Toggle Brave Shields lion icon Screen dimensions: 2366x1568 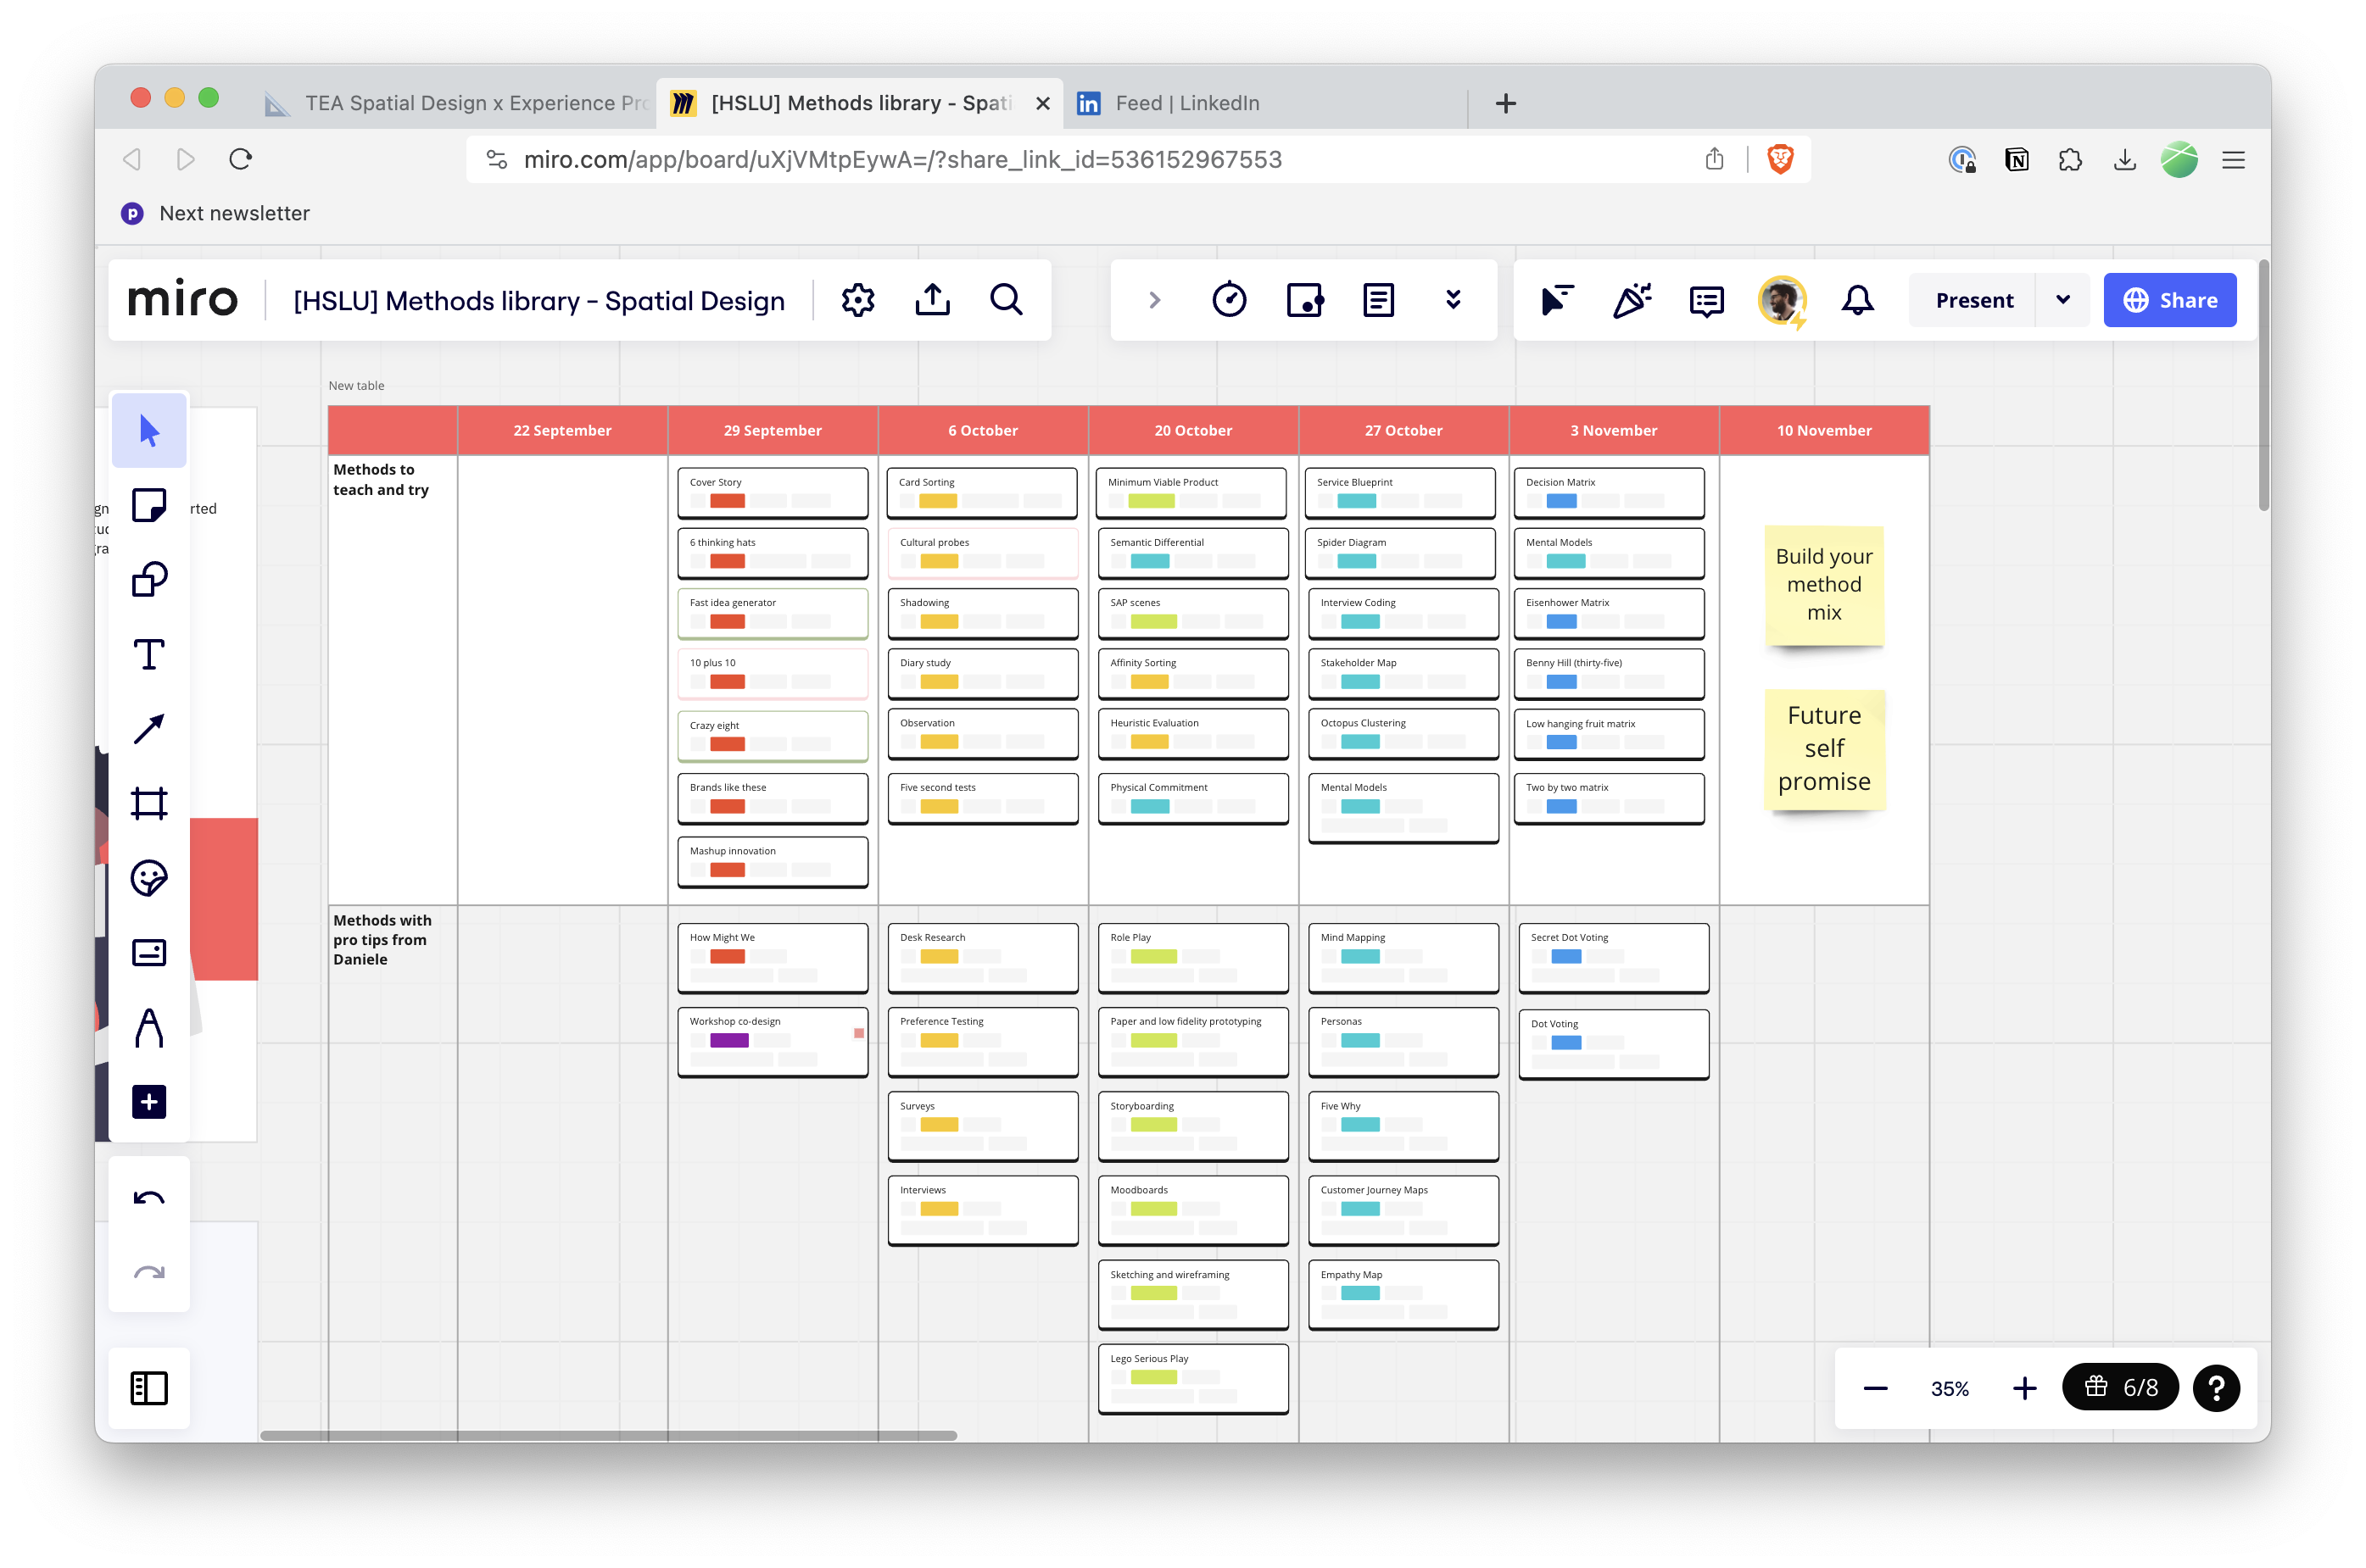coord(1780,159)
